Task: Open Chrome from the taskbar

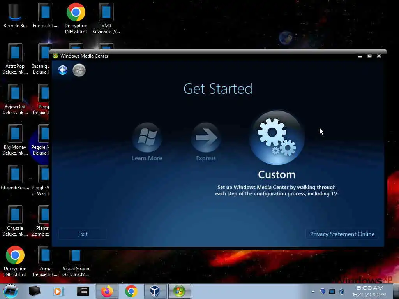Action: click(131, 291)
